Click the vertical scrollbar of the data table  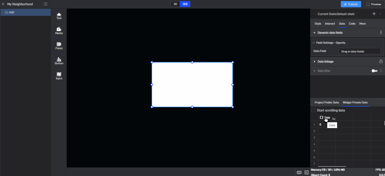click(384, 123)
